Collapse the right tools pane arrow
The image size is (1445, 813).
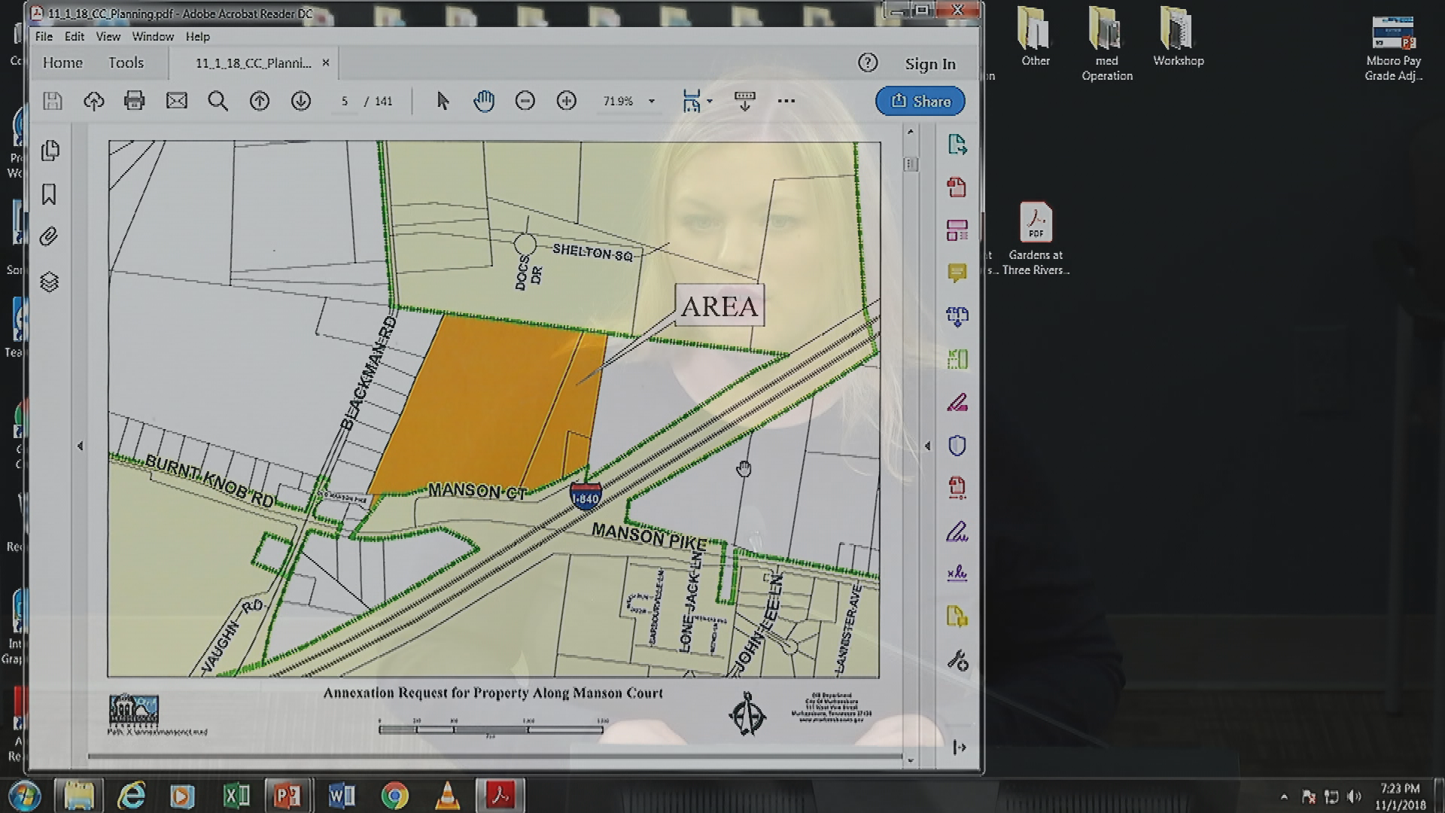(927, 446)
